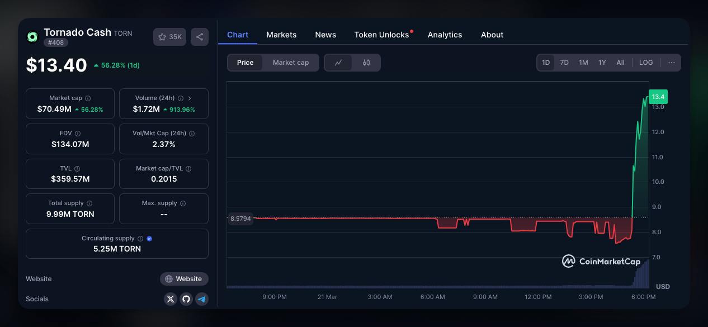
Task: Click the FDV info icon
Action: 78,134
